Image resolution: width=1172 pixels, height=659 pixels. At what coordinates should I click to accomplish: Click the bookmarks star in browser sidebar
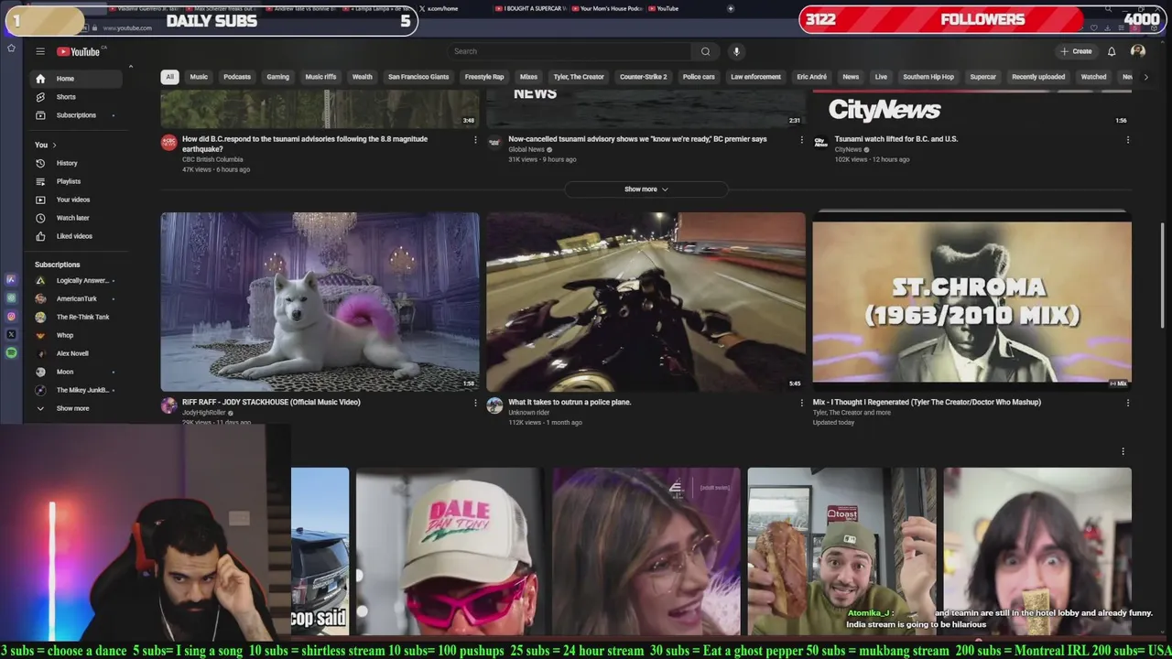click(11, 49)
